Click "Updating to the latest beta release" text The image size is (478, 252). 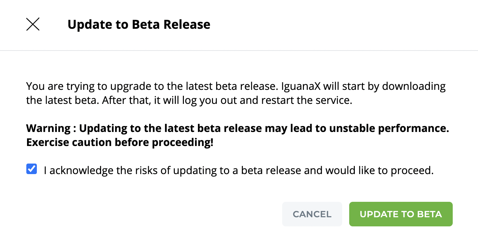pyautogui.click(x=171, y=128)
